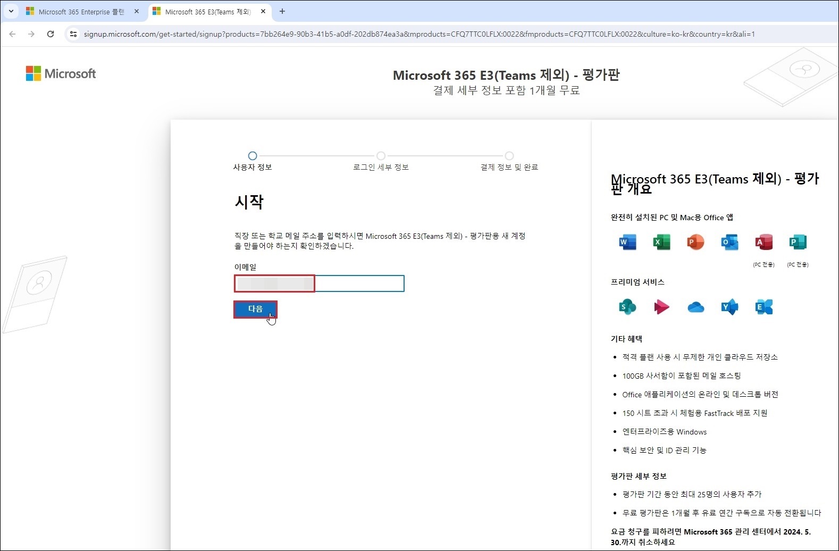Close the Microsoft 365 E3(Teams 제외) tab
The height and width of the screenshot is (551, 839).
(x=263, y=11)
